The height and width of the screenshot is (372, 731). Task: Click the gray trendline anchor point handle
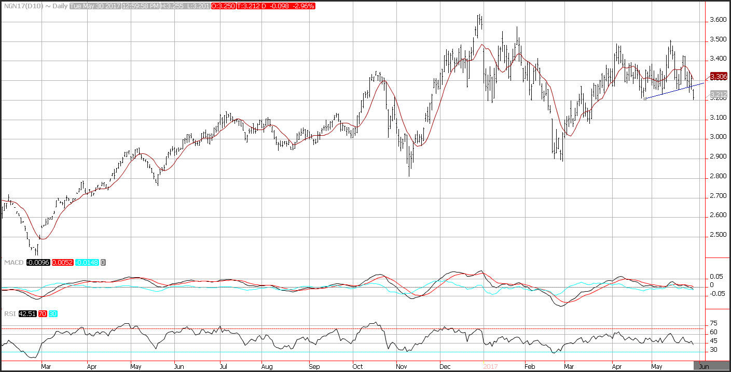(644, 98)
